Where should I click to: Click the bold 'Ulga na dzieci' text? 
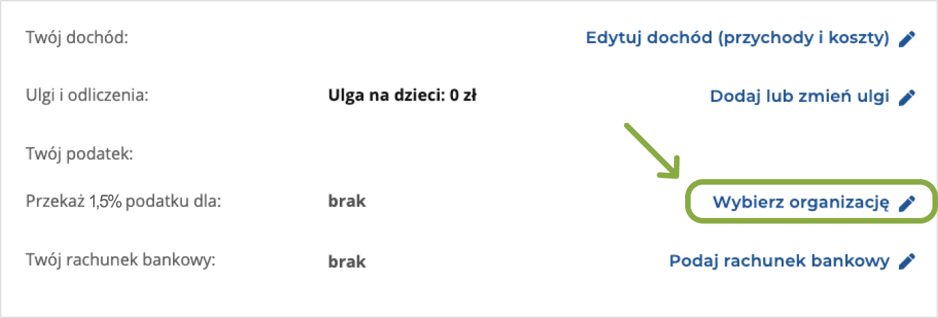click(x=385, y=97)
